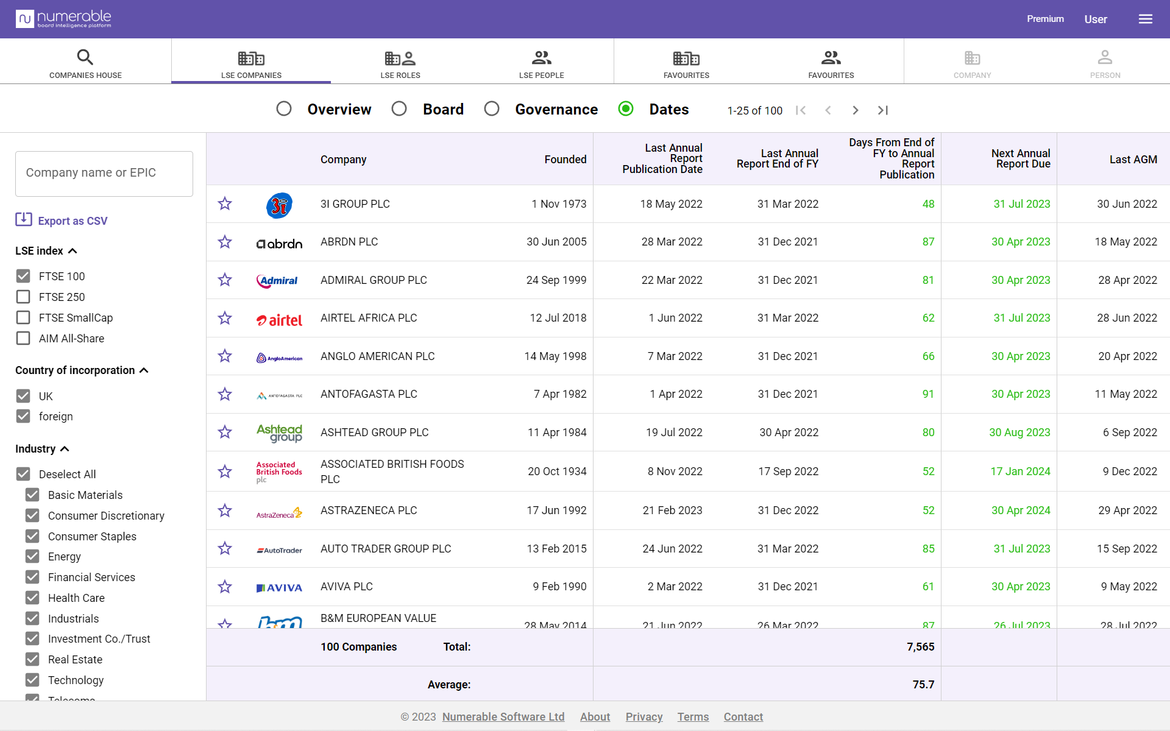Click the airtel logo

(279, 320)
